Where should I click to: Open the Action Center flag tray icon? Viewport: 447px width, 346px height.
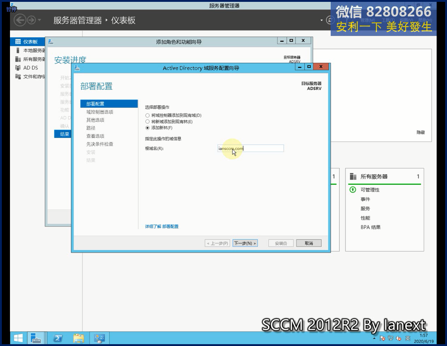coord(382,338)
